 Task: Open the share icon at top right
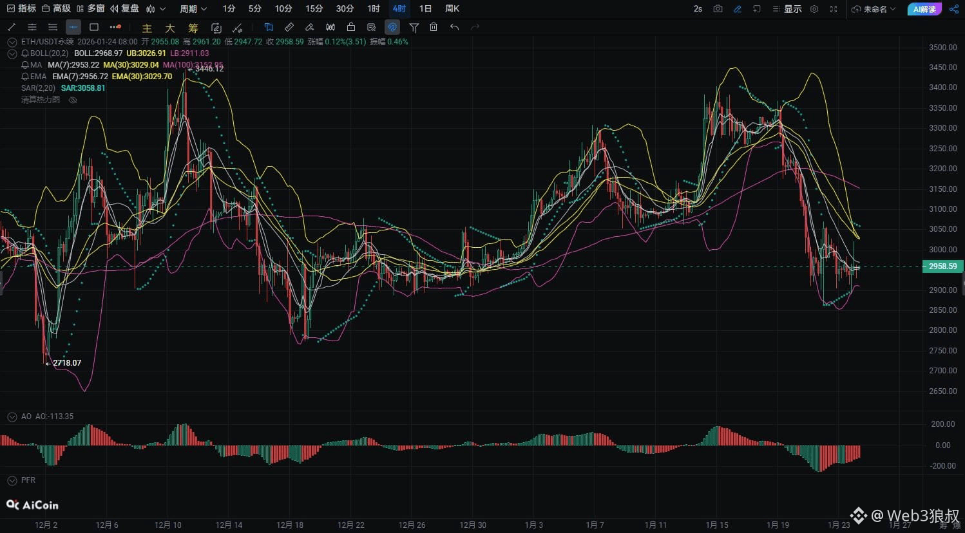tap(954, 9)
